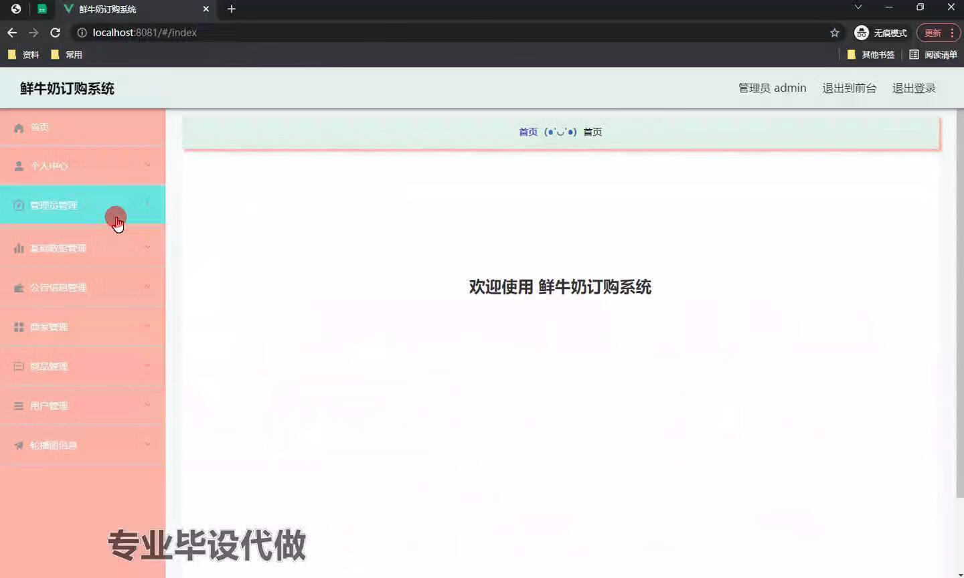
Task: Click the blue 首页 breadcrumb link
Action: coord(528,132)
